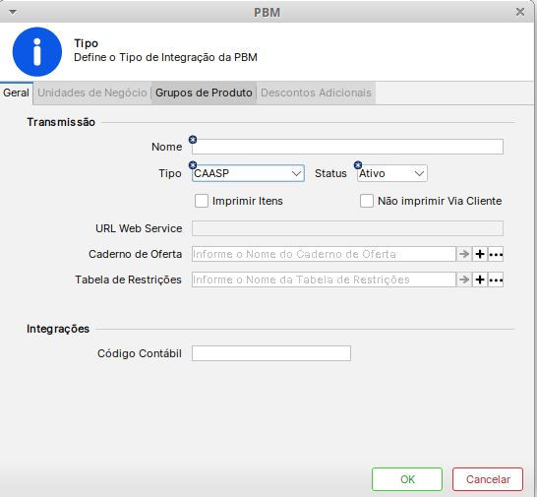Click arrow icon beside Caderno de Oferta

464,254
